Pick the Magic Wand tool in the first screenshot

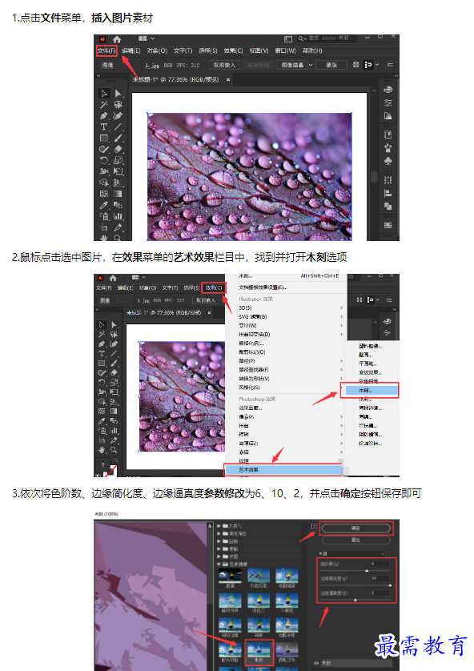coord(104,104)
